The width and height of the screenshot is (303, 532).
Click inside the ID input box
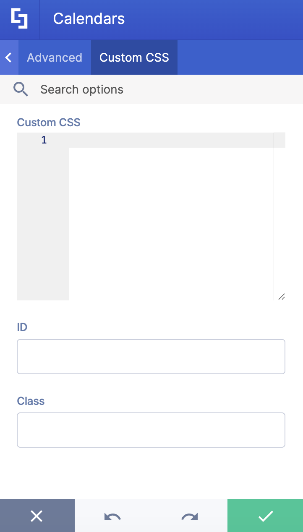(x=151, y=356)
